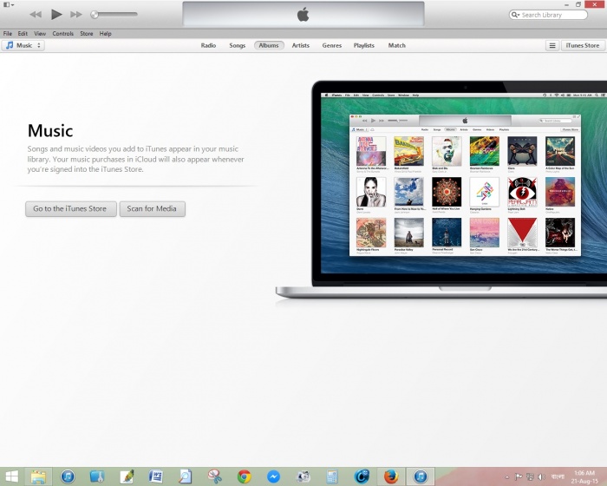Click Go to the iTunes Store button
Screen dimensions: 607x486
tap(71, 209)
